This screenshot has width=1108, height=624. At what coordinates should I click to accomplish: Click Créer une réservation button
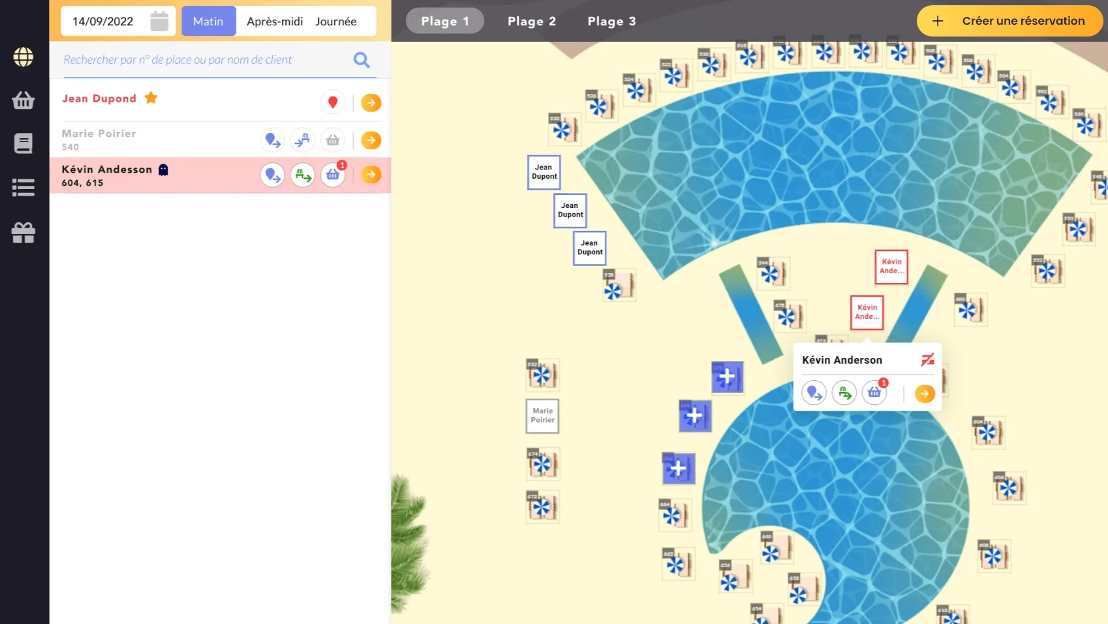[x=1009, y=21]
